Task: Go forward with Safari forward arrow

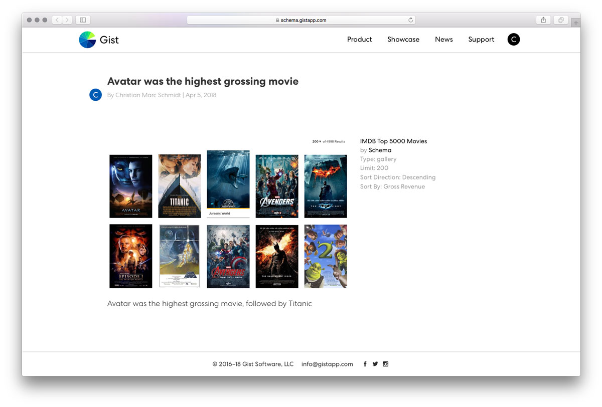Action: [x=67, y=20]
